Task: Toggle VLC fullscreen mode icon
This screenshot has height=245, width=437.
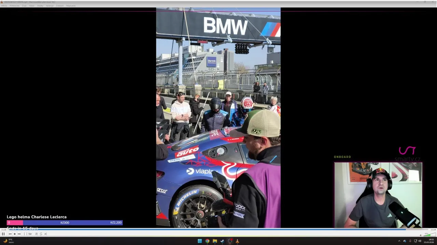Action: coord(25,234)
